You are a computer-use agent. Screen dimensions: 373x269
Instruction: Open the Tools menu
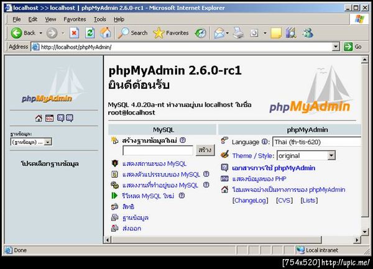(x=100, y=19)
